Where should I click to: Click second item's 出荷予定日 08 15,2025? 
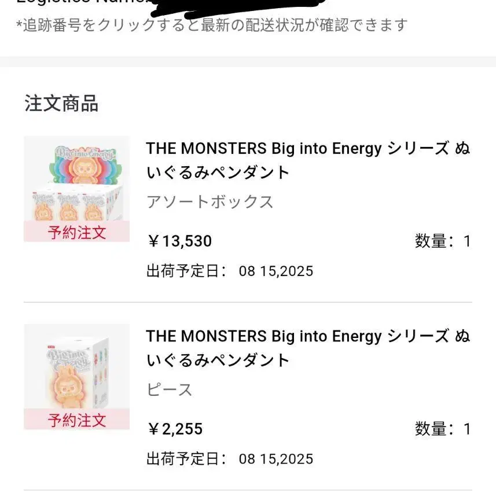coord(230,459)
